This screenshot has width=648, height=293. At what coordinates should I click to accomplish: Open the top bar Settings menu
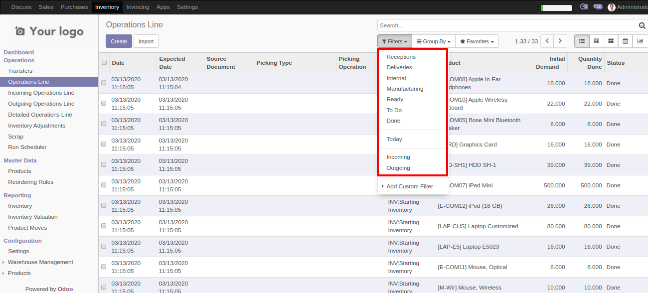point(187,7)
